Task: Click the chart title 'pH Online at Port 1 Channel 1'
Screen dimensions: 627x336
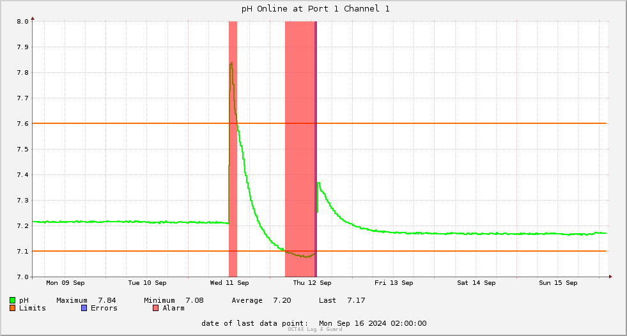Action: [x=316, y=9]
